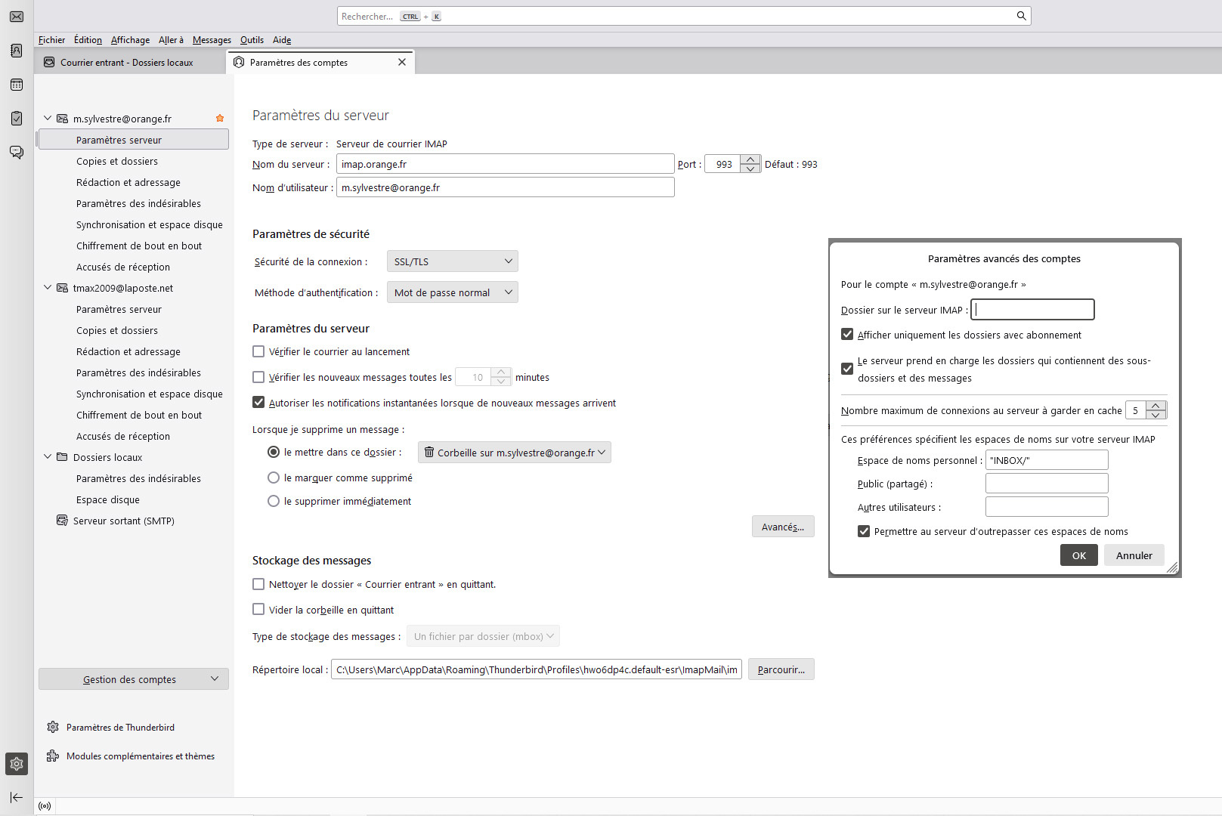Open the Édition menu

point(88,40)
